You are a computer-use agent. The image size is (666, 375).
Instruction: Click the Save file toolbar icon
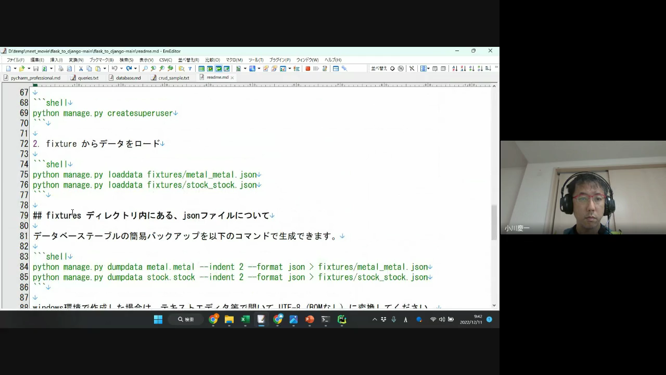tap(36, 69)
